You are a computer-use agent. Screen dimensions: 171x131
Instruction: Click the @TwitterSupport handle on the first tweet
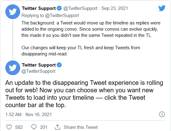tap(80, 8)
